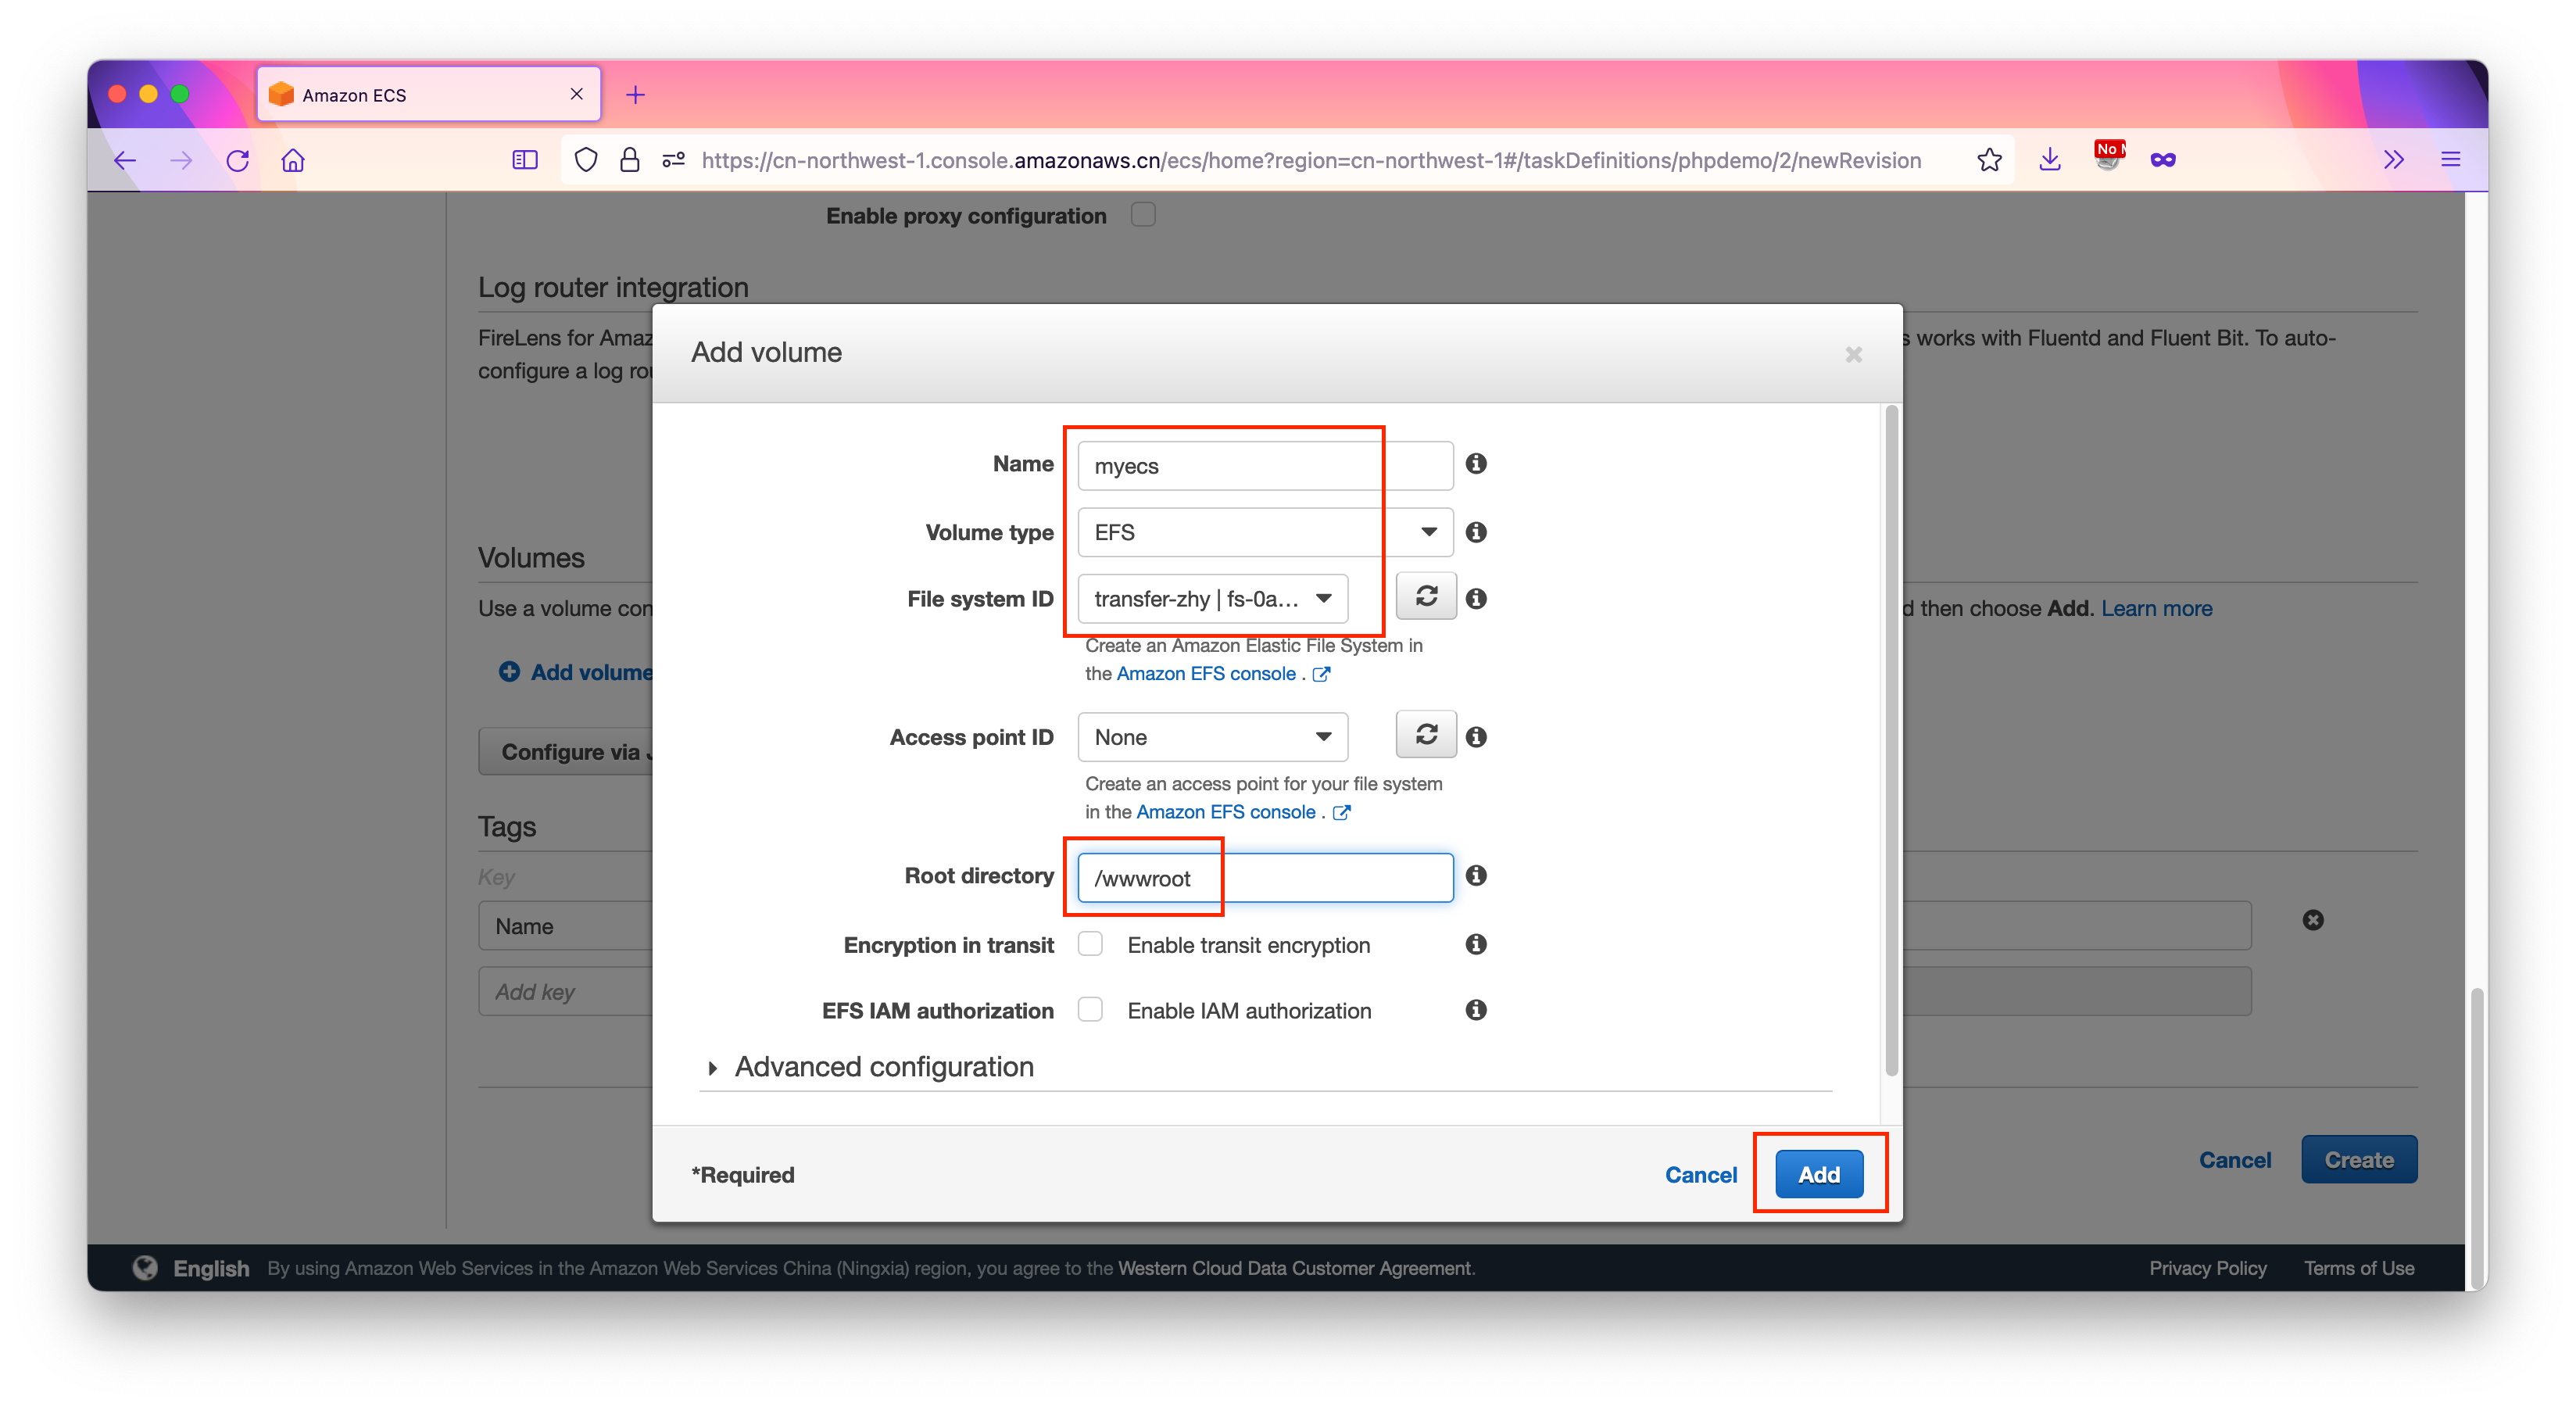Screen dimensions: 2576x1407
Task: Open Amazon EFS console link under File system ID
Action: tap(1206, 674)
